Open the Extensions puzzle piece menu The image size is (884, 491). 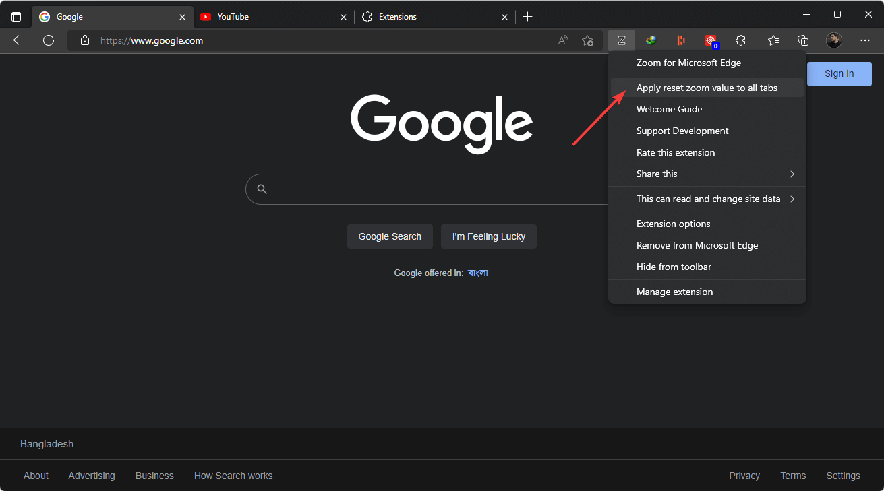pos(740,40)
